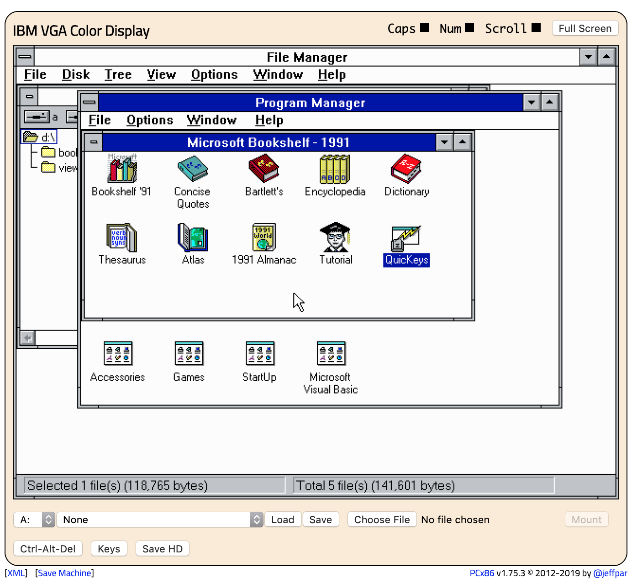Open the PCx86 link
This screenshot has width=632, height=583.
click(482, 573)
